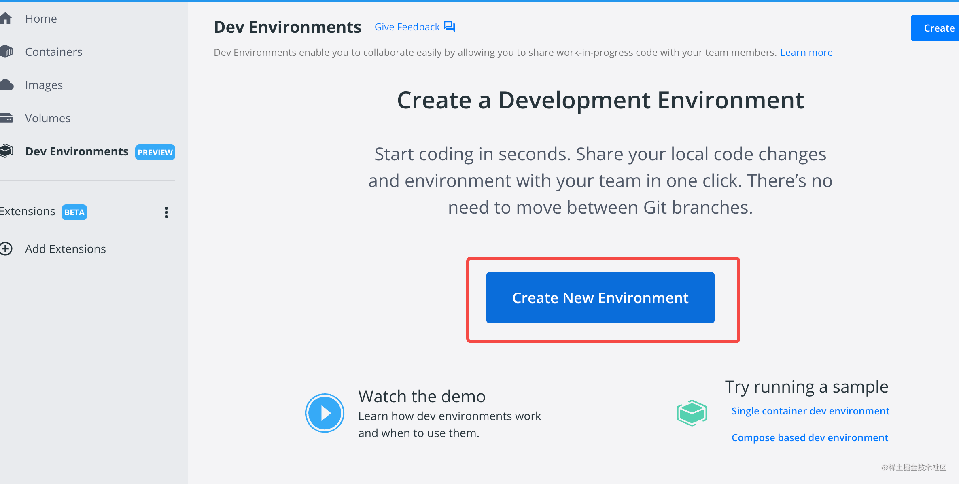
Task: Open Compose based dev environment sample
Action: (x=810, y=437)
